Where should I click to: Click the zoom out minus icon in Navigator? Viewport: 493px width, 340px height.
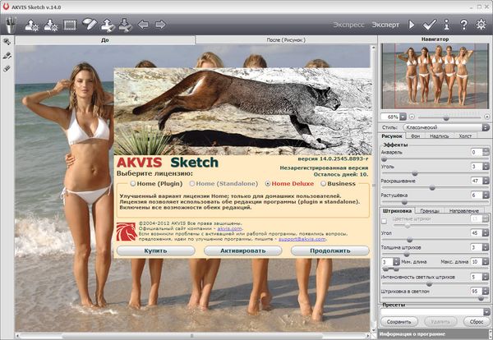(x=412, y=117)
